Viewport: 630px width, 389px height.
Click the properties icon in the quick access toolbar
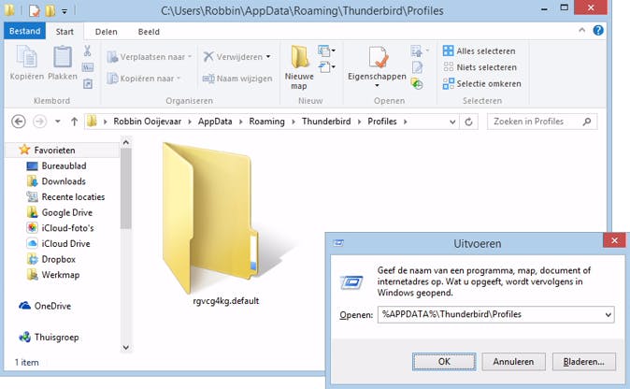coord(35,10)
